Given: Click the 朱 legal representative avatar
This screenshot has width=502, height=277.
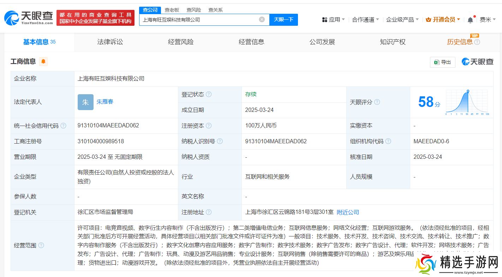Looking at the screenshot, I should 85,102.
